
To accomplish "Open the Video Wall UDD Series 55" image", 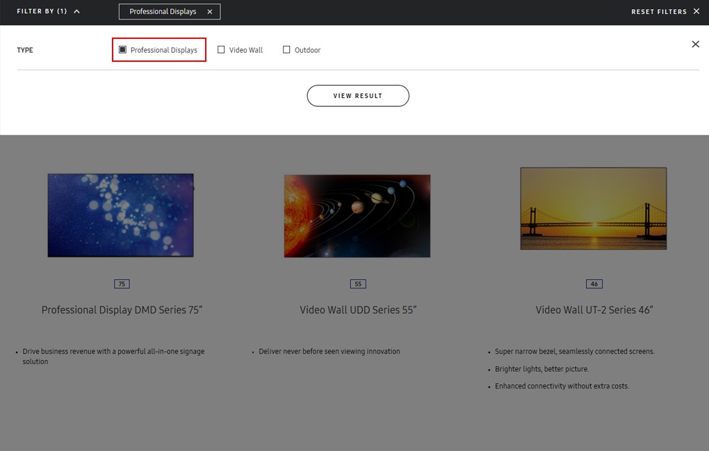I will (x=357, y=216).
